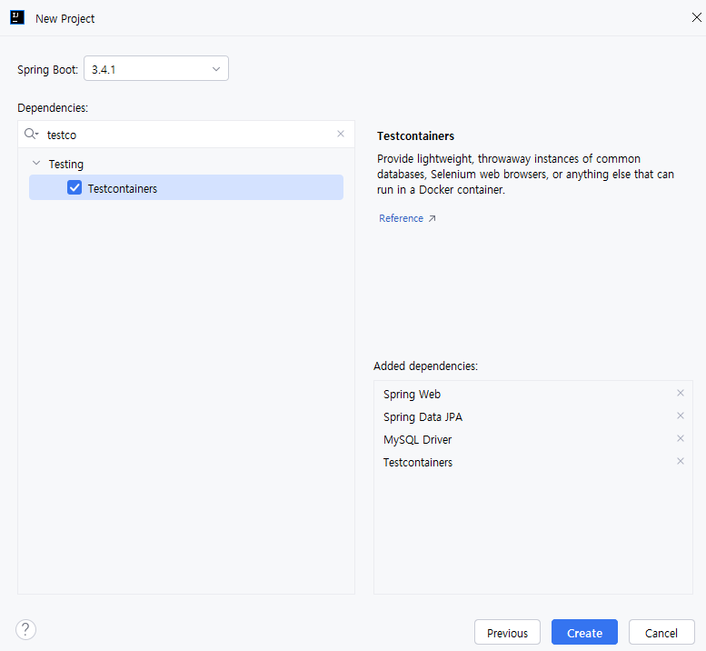Select the Testing category label
Image resolution: width=706 pixels, height=651 pixels.
[66, 164]
